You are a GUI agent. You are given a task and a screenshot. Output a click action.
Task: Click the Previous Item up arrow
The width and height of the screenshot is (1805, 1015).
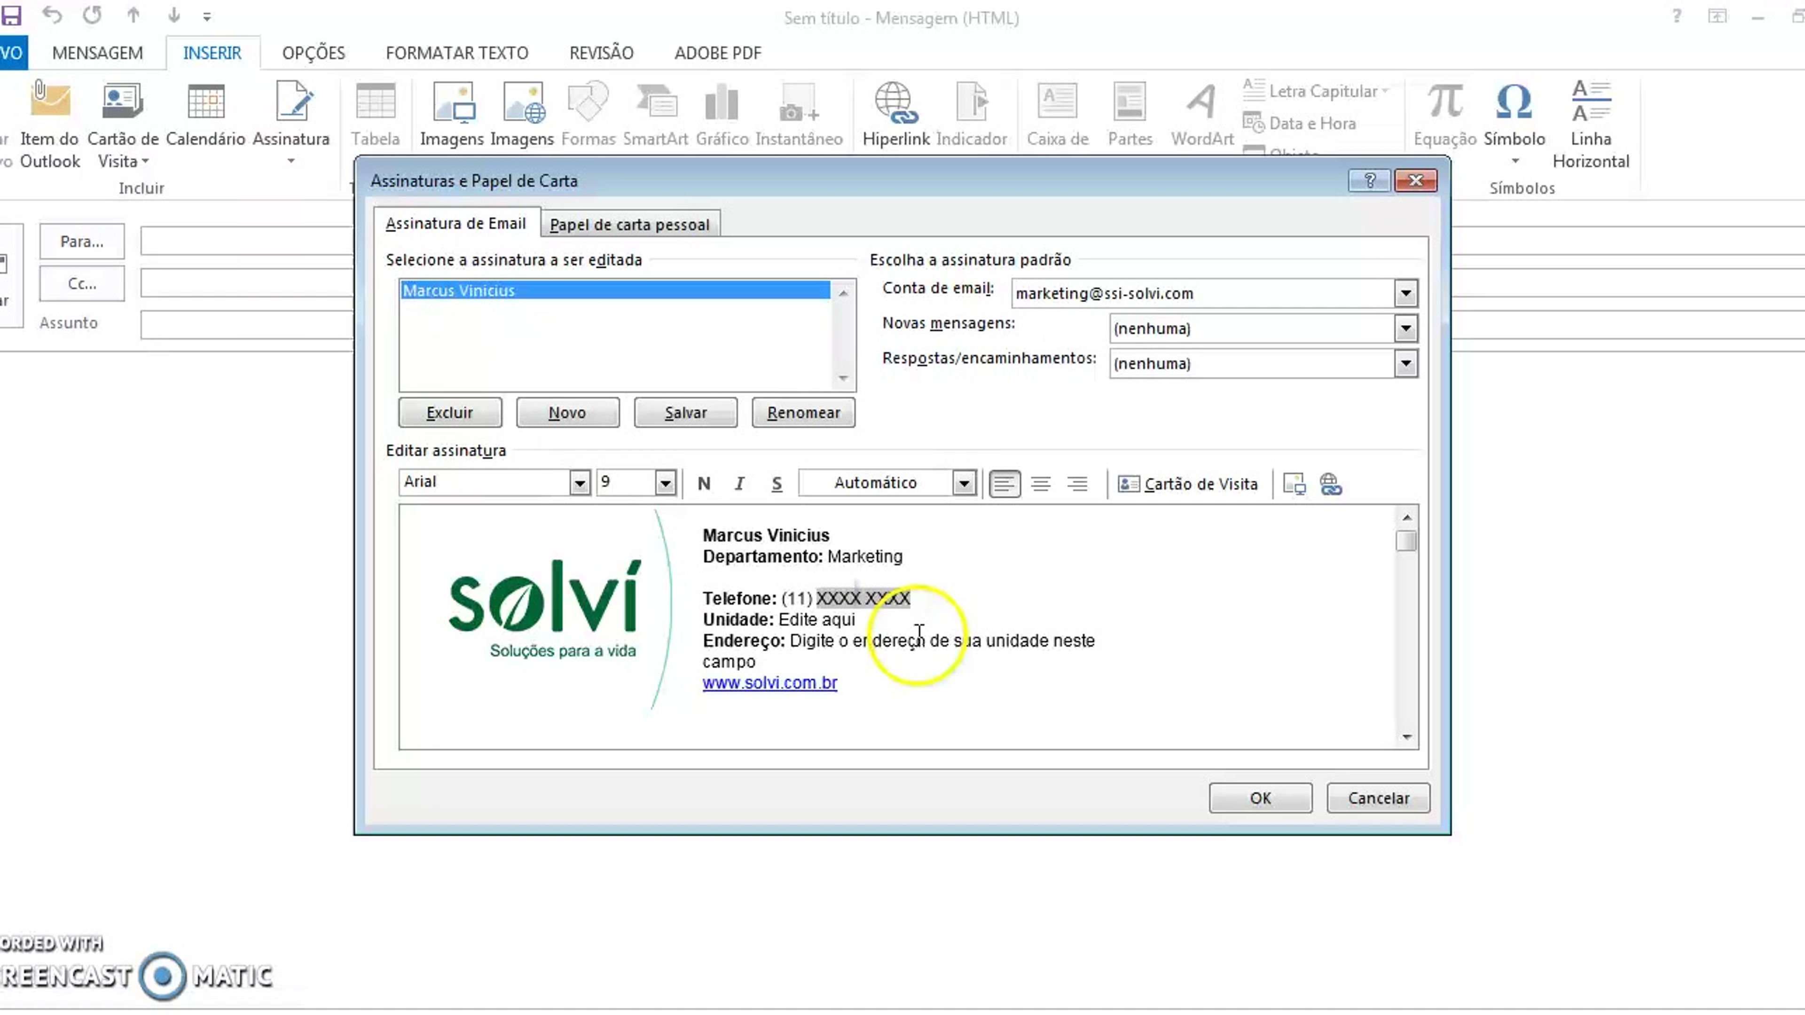pyautogui.click(x=133, y=16)
